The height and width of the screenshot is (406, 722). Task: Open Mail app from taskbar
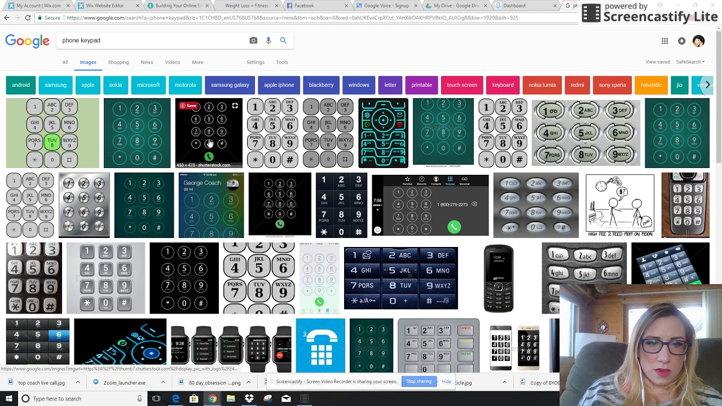point(286,399)
